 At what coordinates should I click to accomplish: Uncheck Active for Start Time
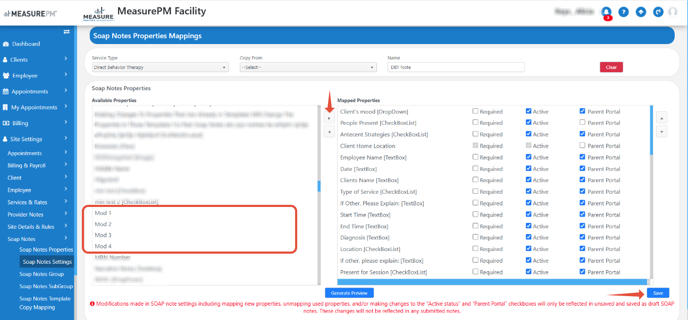pos(528,214)
